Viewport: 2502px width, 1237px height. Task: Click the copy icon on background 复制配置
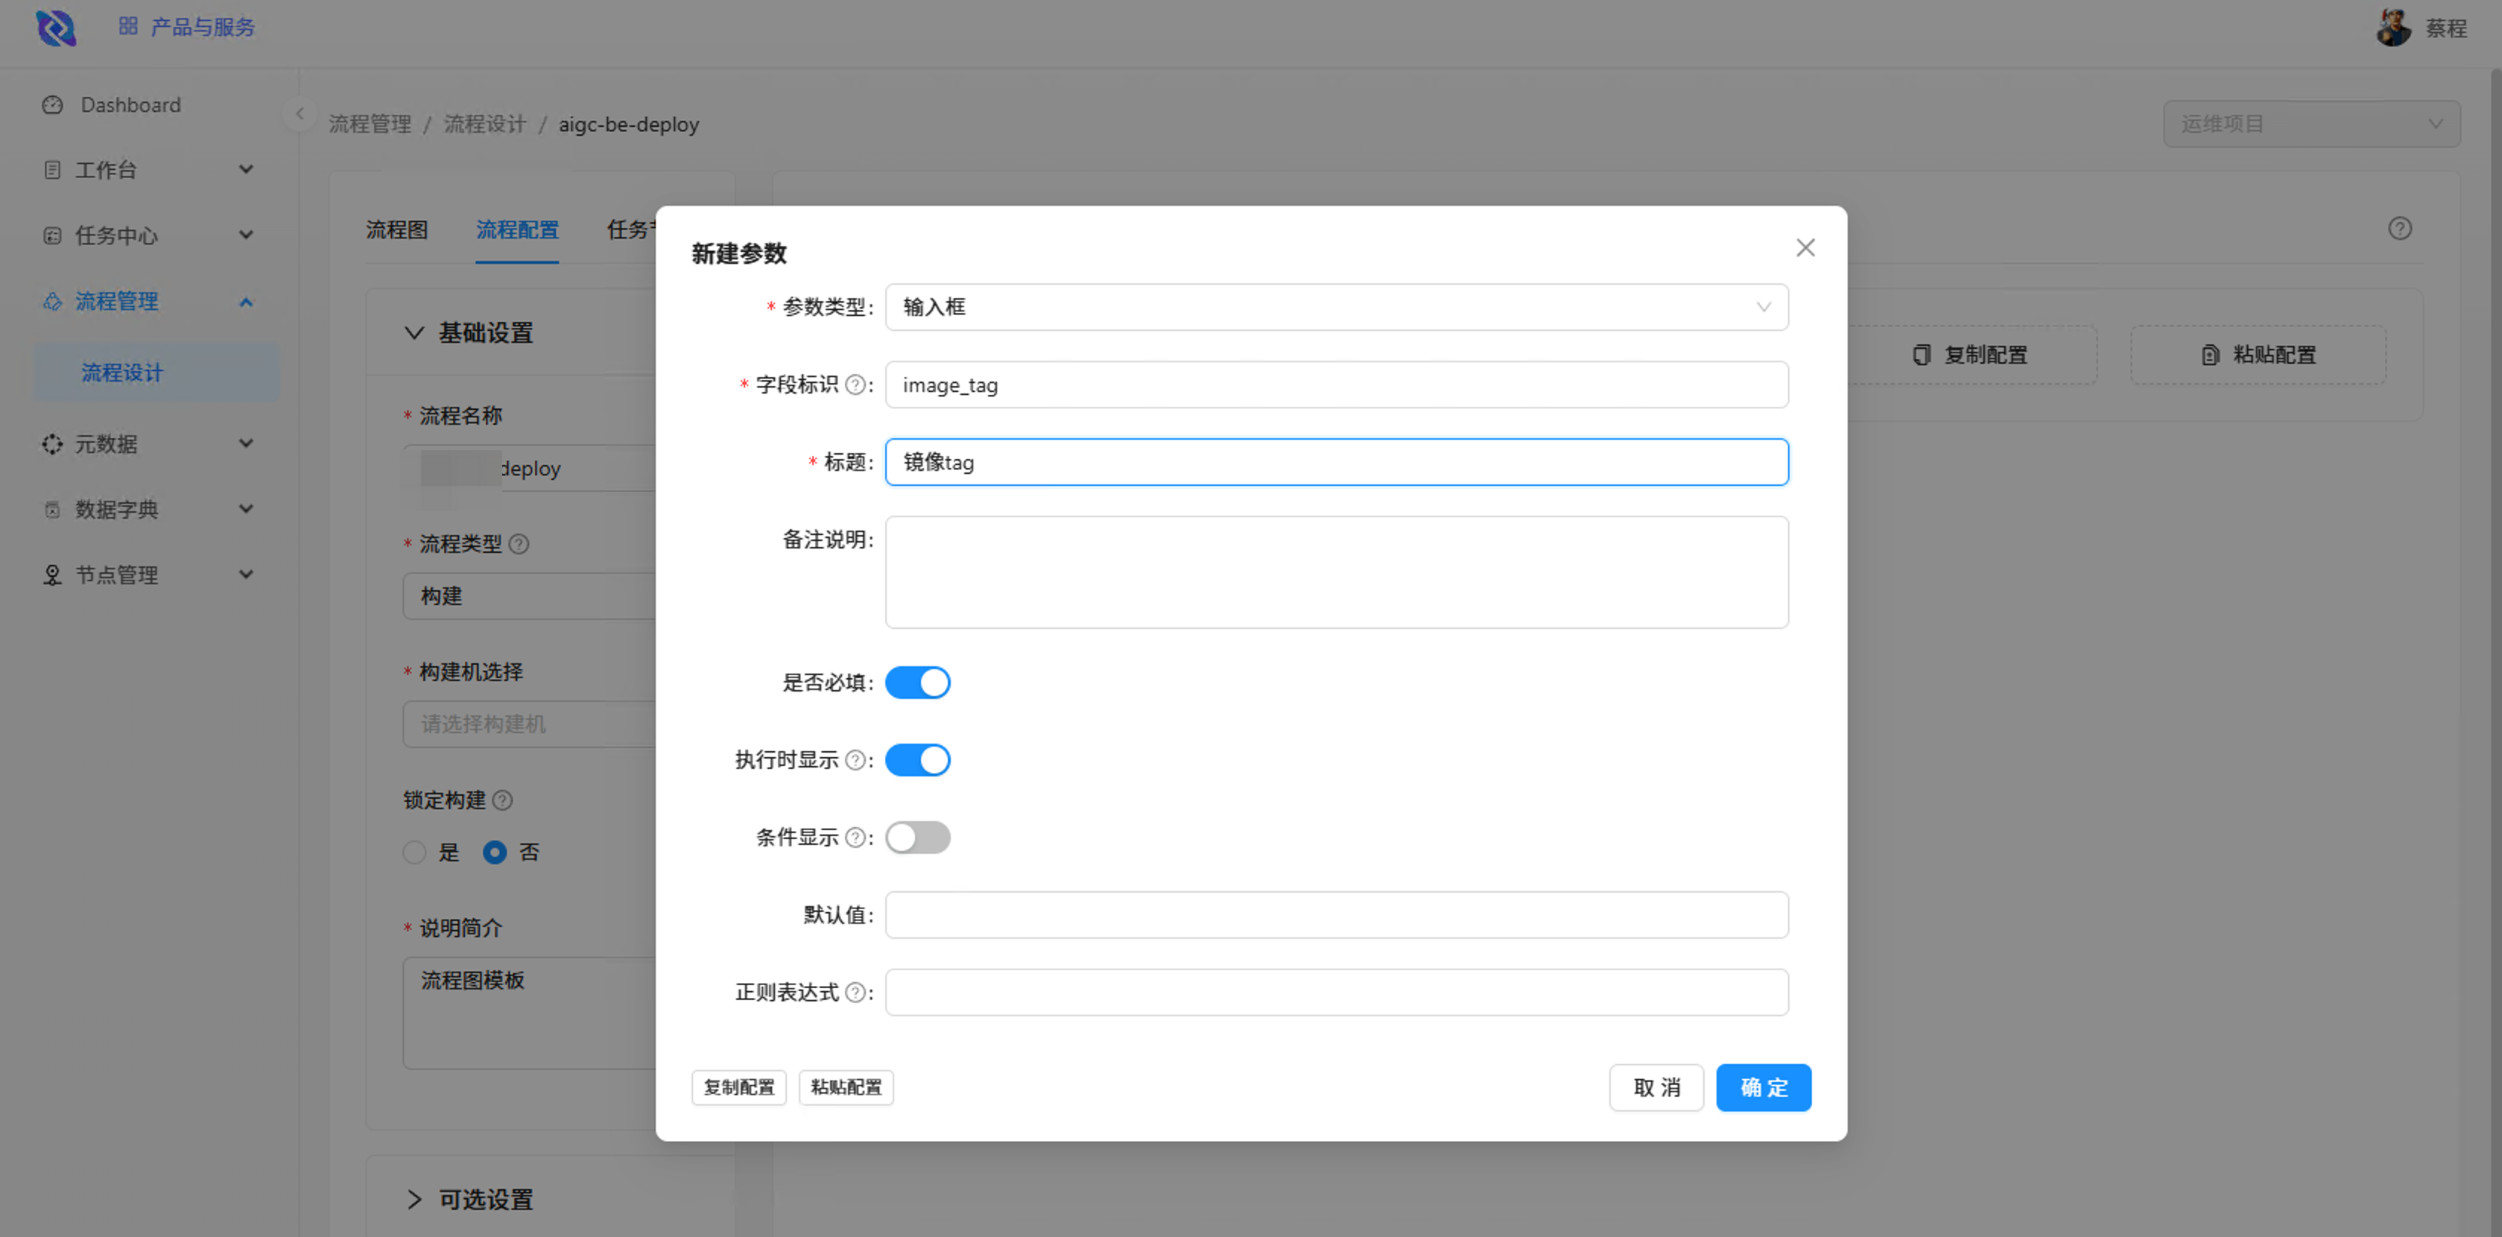pos(1921,355)
